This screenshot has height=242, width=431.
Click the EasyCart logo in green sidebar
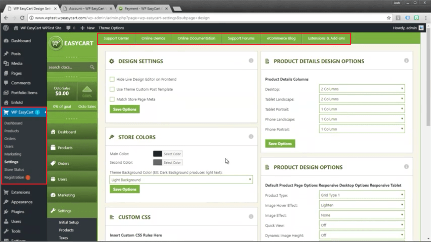[72, 43]
